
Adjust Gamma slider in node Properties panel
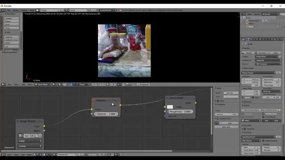pos(227,114)
